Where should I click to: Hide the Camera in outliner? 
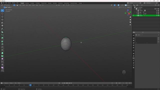point(157,10)
